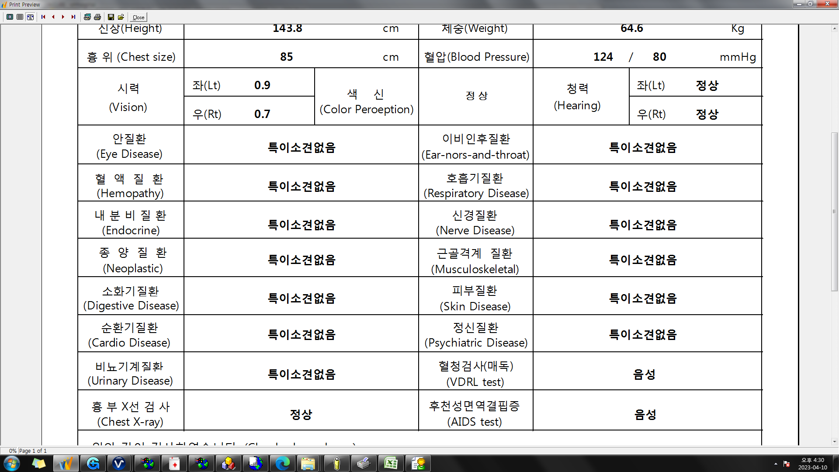Image resolution: width=839 pixels, height=472 pixels.
Task: Go to first page of preview
Action: click(43, 17)
